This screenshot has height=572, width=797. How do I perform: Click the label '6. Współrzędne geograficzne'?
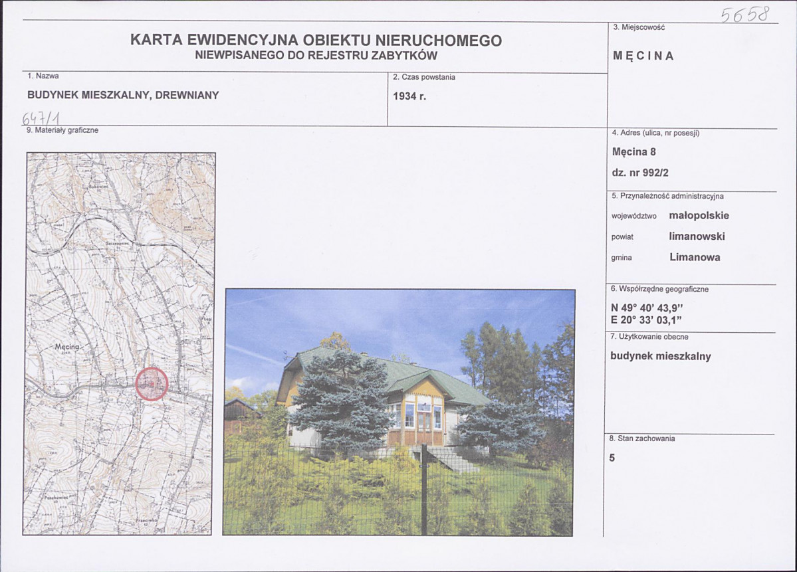tap(659, 289)
